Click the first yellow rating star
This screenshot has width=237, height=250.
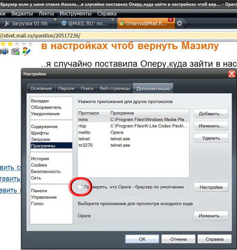3,44
